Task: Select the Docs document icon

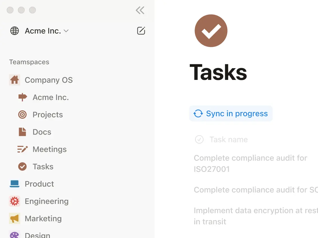Action: [x=22, y=132]
